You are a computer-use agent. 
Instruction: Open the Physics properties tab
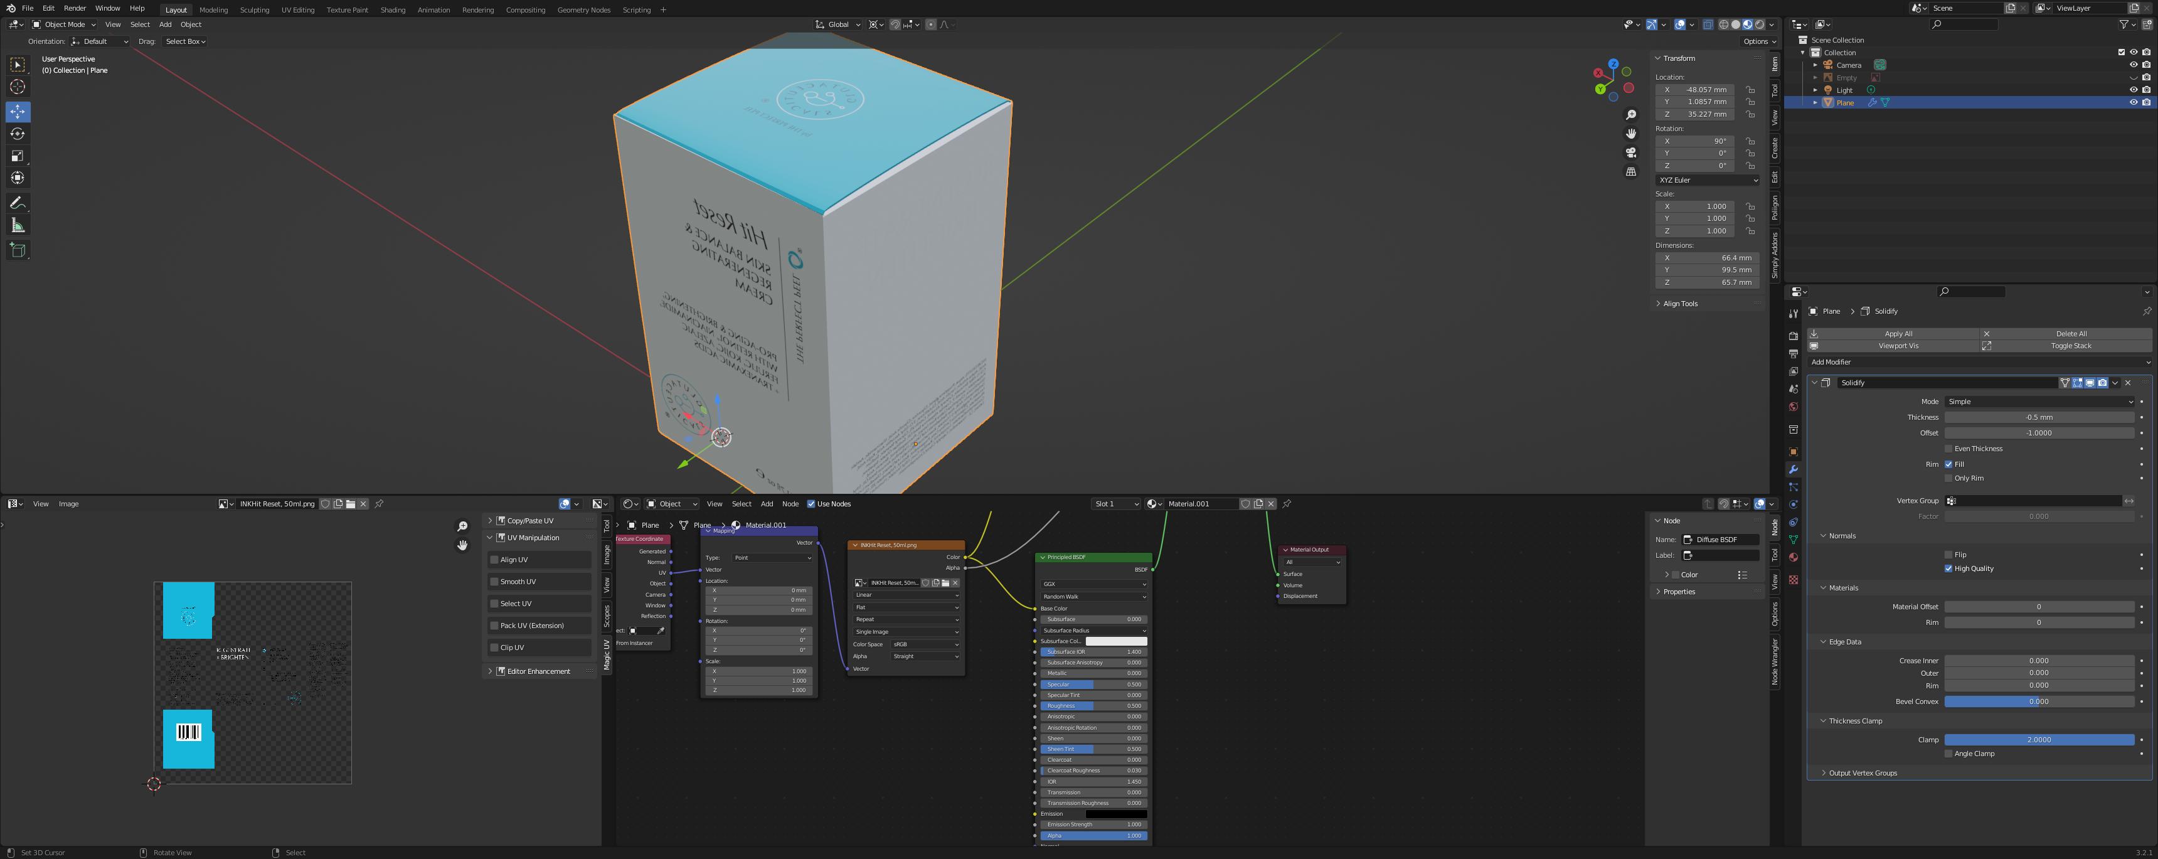(x=1794, y=504)
